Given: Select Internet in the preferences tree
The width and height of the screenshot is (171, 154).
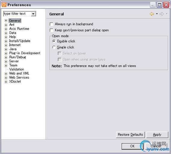Looking at the screenshot, I should (15, 45).
